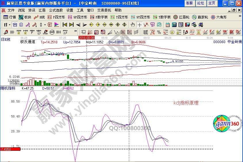Screen dimensions: 243x162
Task: Select the hand pan tool
Action: (x=133, y=24)
